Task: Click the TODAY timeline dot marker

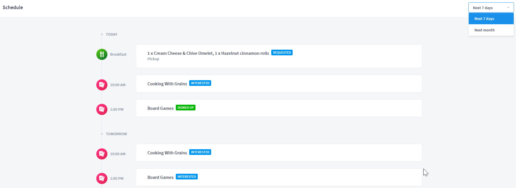Action: click(102, 34)
